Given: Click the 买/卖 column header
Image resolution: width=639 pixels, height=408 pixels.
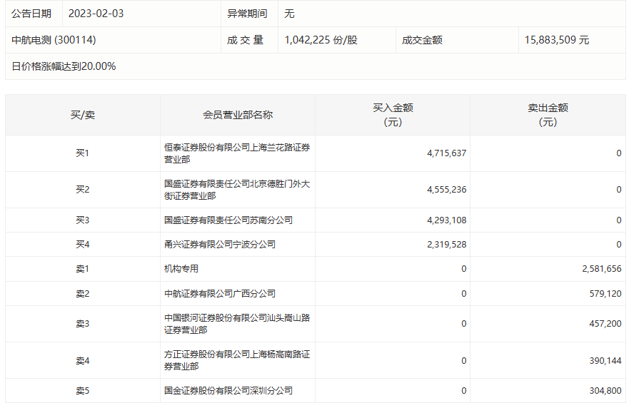Looking at the screenshot, I should pos(82,115).
